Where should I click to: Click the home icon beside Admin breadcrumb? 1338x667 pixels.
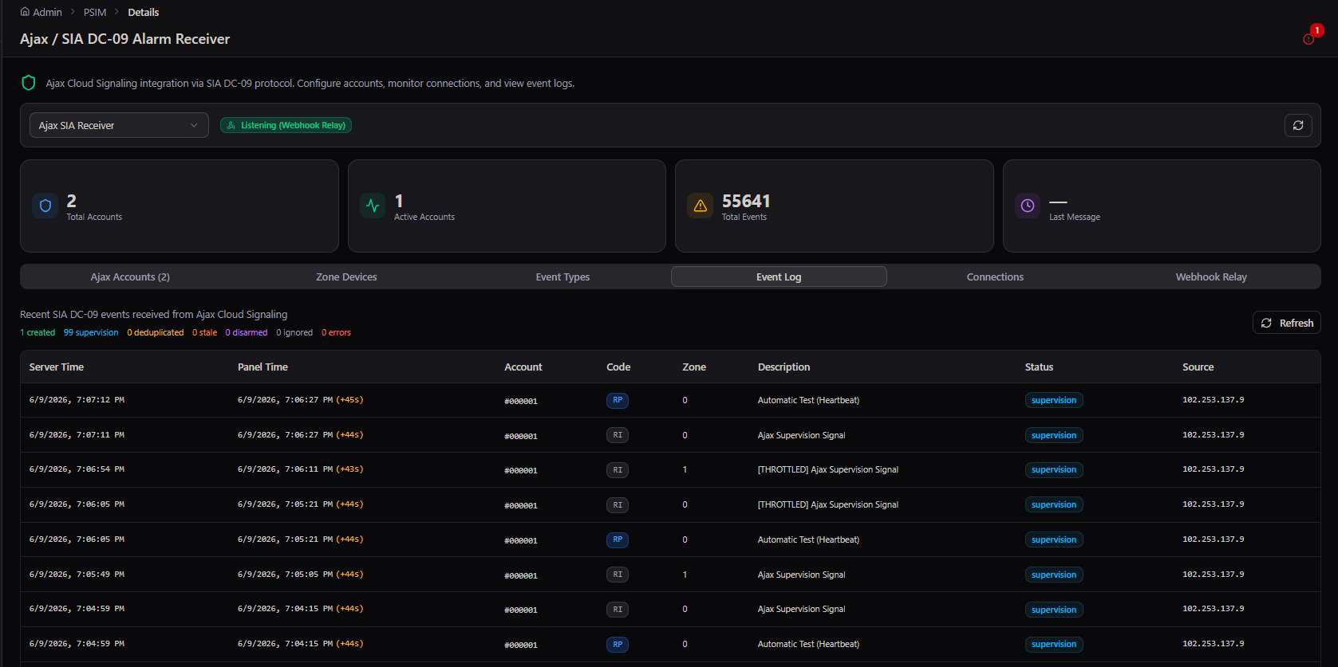tap(25, 12)
